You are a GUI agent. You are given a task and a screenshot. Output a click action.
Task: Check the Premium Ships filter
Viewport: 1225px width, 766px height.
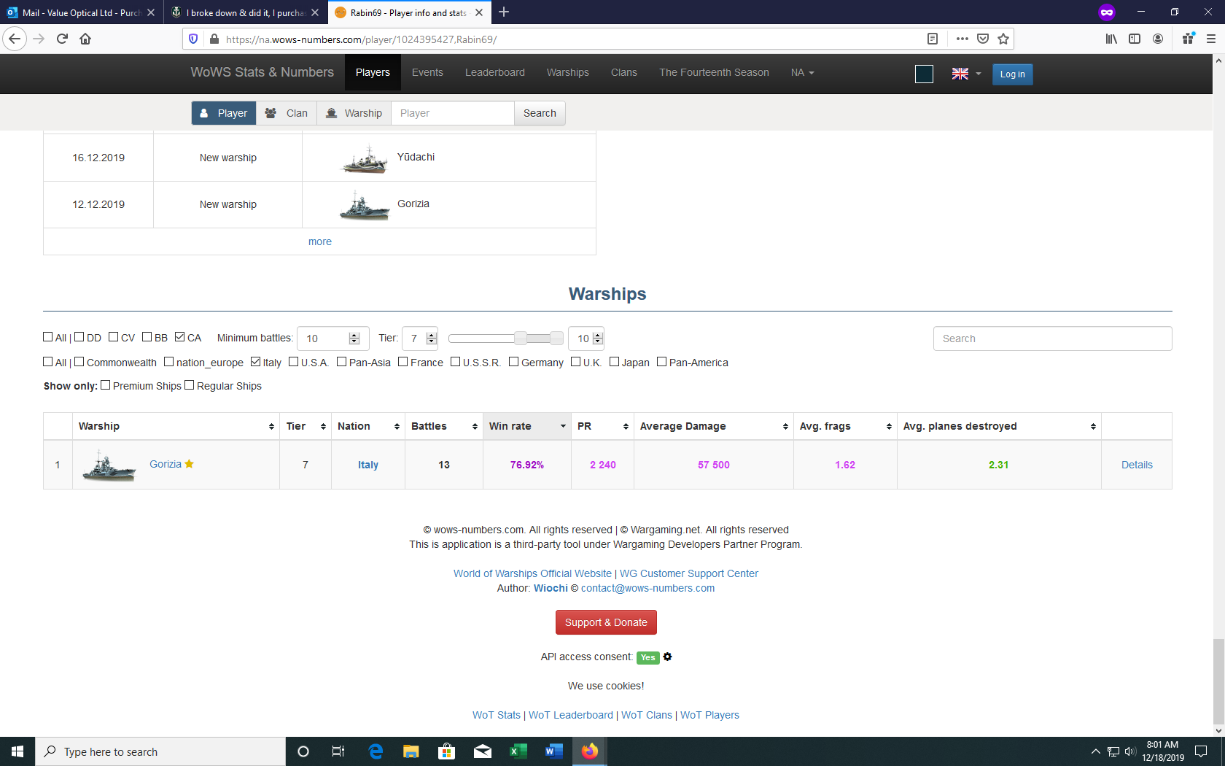(x=106, y=385)
